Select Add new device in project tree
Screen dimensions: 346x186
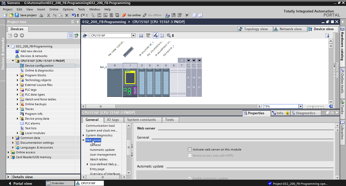(31, 51)
